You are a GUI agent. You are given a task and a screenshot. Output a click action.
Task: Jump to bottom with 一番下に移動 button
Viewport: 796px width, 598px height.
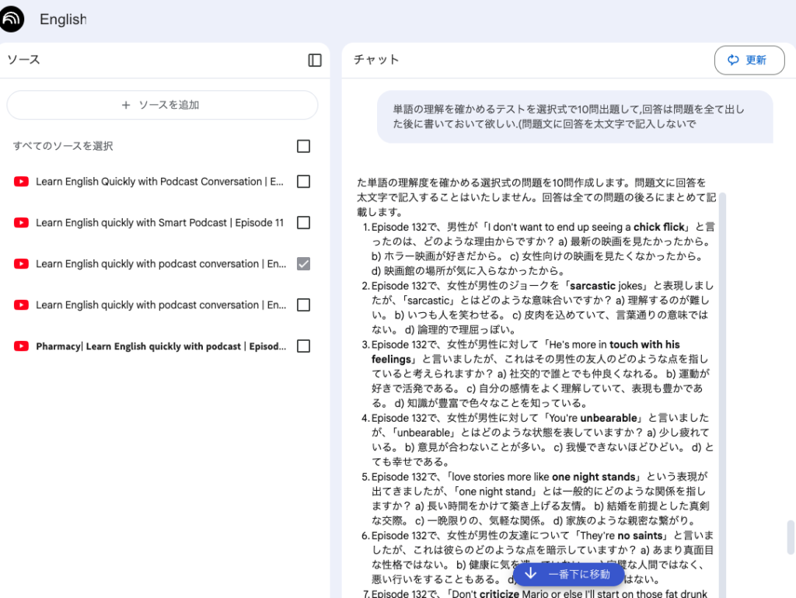point(568,574)
